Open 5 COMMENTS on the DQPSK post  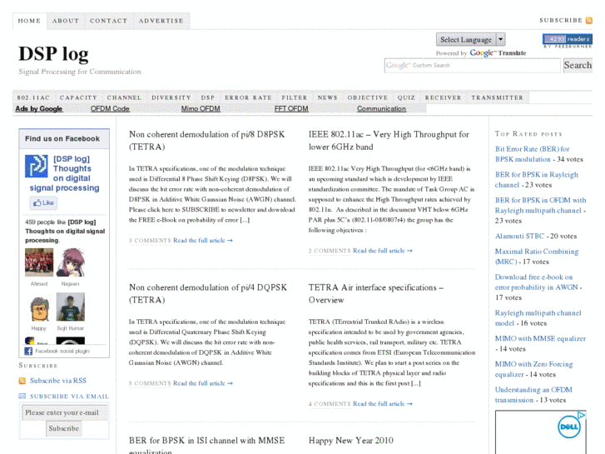pyautogui.click(x=150, y=383)
